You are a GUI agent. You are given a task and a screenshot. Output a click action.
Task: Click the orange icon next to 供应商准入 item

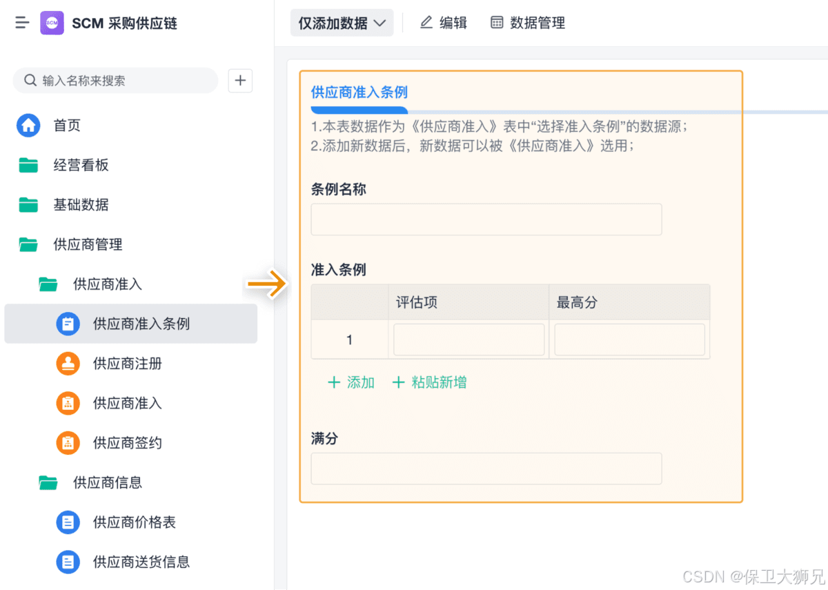pyautogui.click(x=68, y=403)
